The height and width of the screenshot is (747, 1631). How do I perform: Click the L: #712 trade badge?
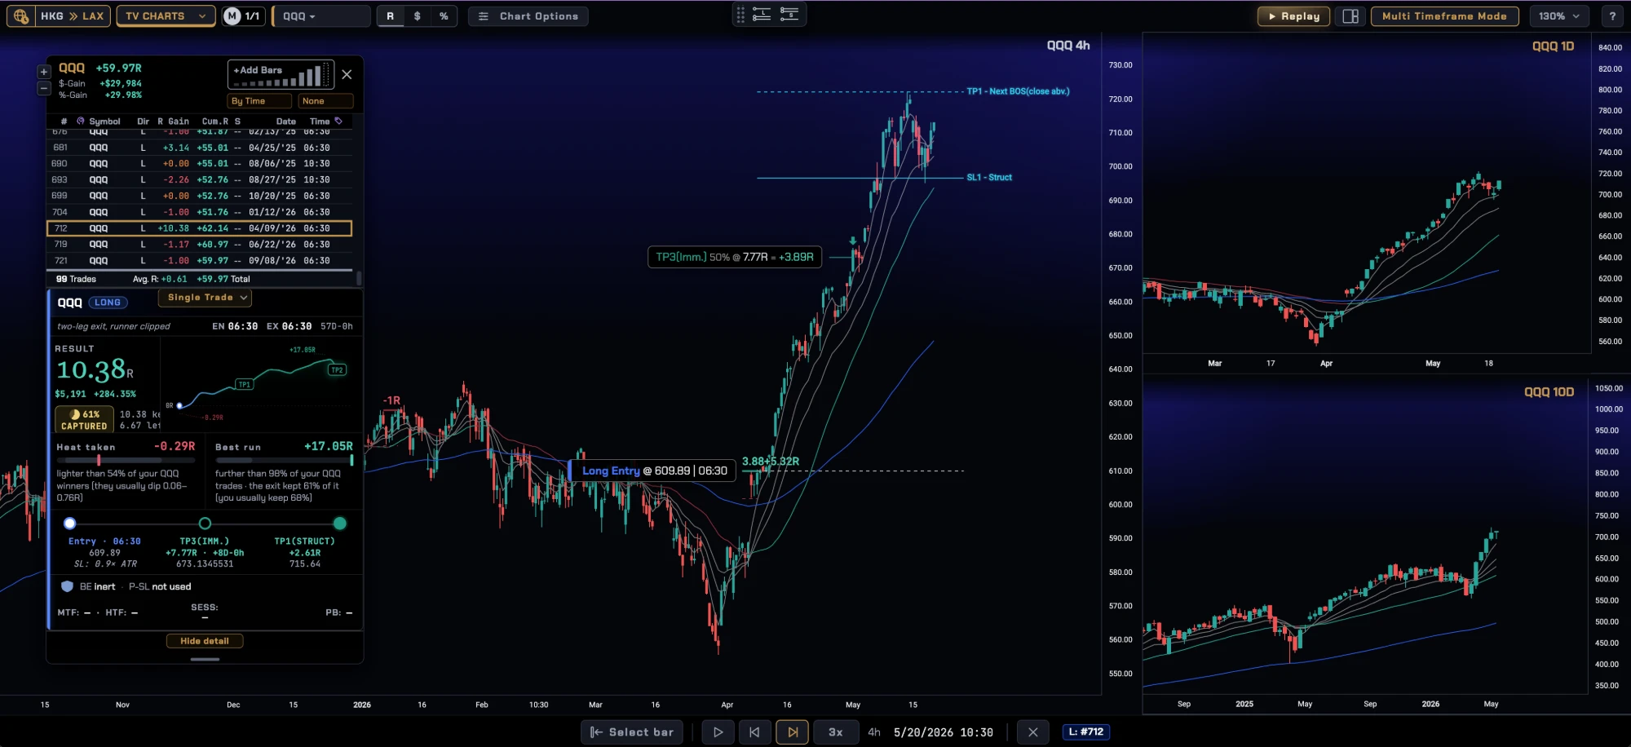tap(1085, 732)
